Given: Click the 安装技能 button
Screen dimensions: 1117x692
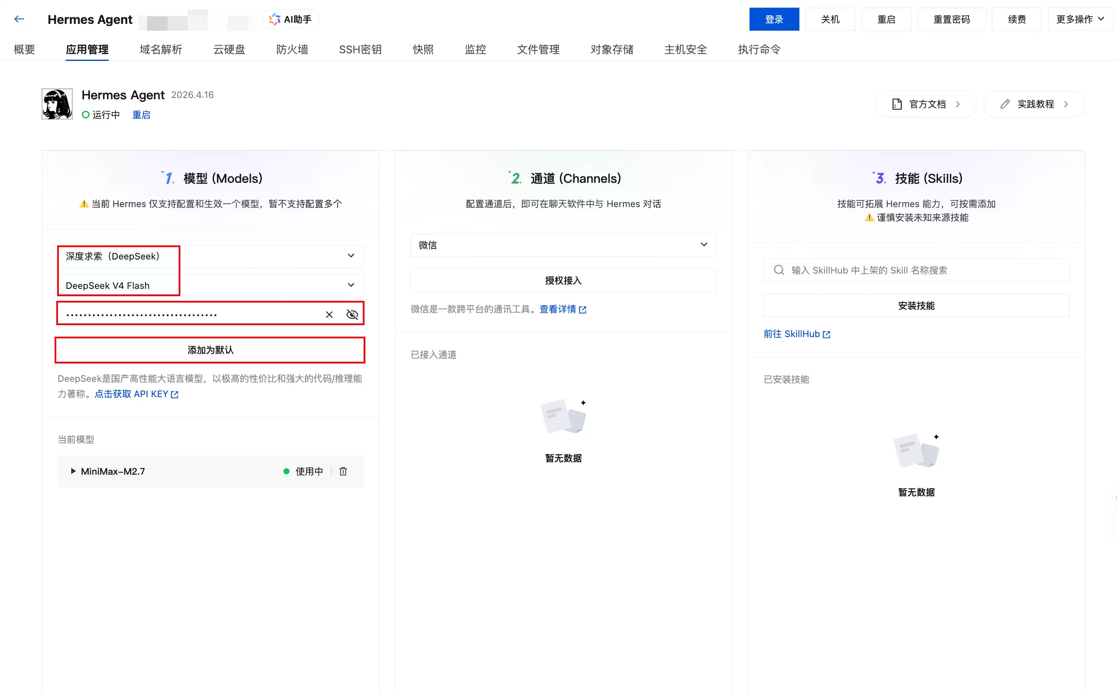Looking at the screenshot, I should point(917,305).
